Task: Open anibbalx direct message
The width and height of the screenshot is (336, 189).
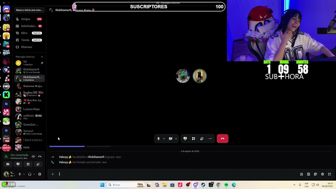Action: [29, 117]
